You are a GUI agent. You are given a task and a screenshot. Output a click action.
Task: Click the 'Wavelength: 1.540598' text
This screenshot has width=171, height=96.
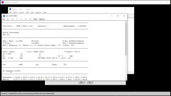point(75,26)
